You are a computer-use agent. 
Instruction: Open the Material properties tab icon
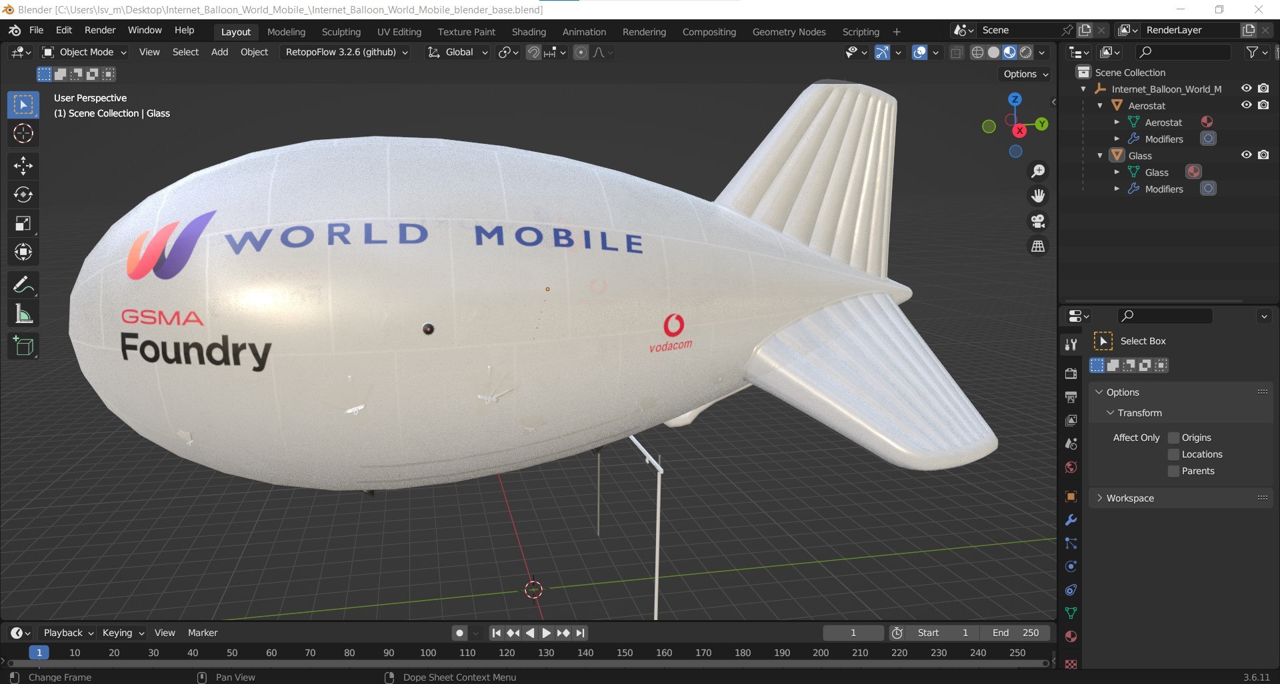[1071, 636]
